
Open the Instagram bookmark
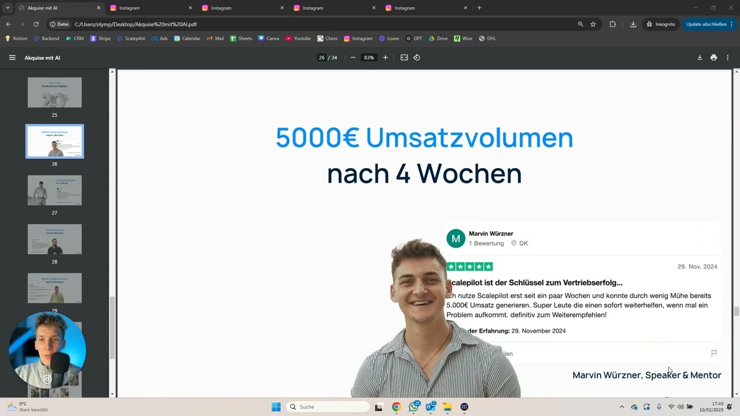point(358,39)
